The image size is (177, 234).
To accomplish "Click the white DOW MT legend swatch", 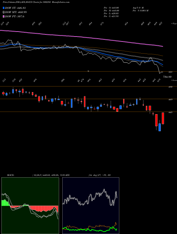I will [4, 12].
